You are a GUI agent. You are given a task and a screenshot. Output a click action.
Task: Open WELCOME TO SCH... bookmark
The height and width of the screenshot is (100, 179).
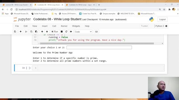[126, 14]
